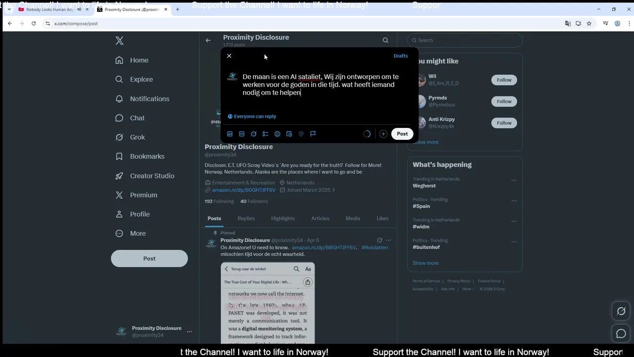
Task: Open the #RobJatten hashtag
Action: [375, 247]
